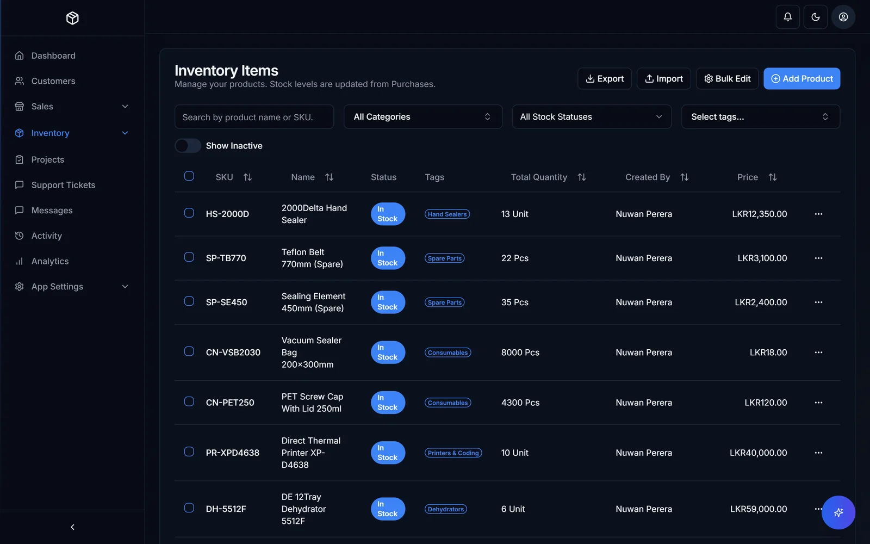The height and width of the screenshot is (544, 870).
Task: Open the All Categories dropdown
Action: [422, 117]
